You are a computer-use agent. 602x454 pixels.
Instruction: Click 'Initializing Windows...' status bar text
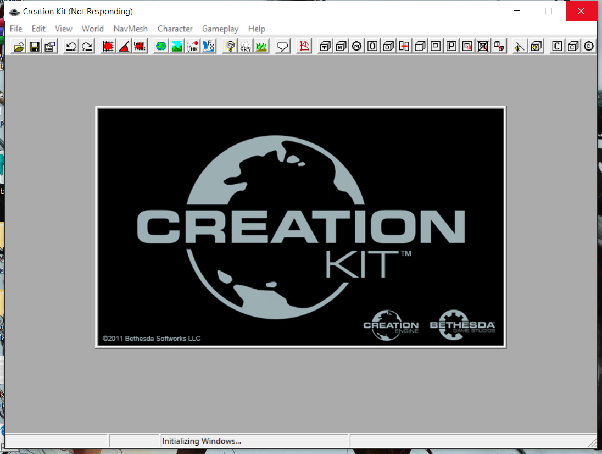(x=202, y=441)
